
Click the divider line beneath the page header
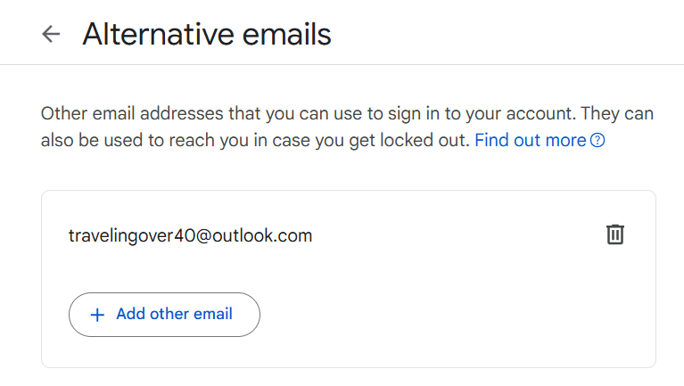point(342,64)
